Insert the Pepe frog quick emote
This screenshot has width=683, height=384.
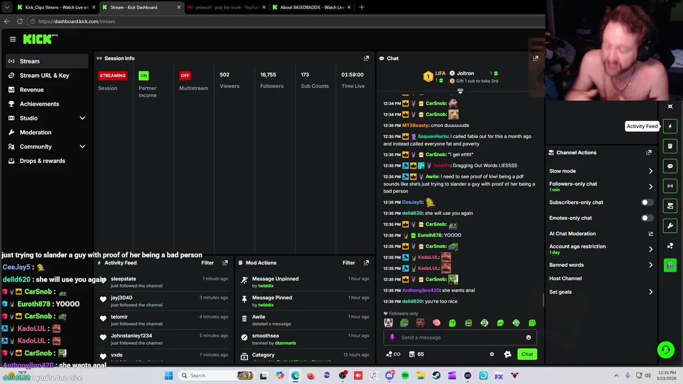pyautogui.click(x=404, y=323)
